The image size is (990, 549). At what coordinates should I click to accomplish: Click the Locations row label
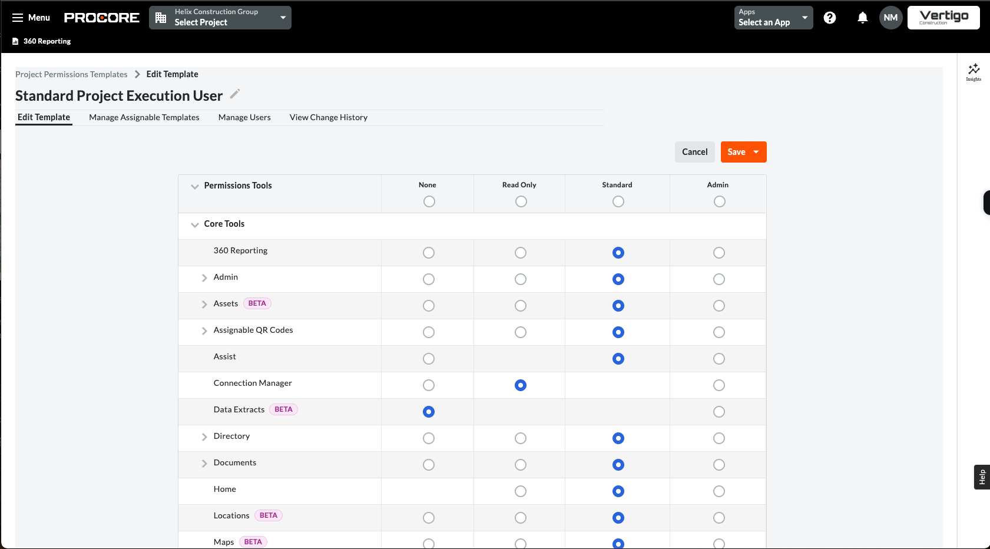(x=231, y=515)
